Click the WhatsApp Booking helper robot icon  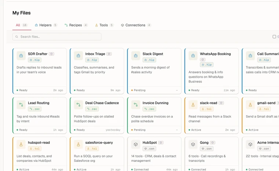click(x=193, y=56)
